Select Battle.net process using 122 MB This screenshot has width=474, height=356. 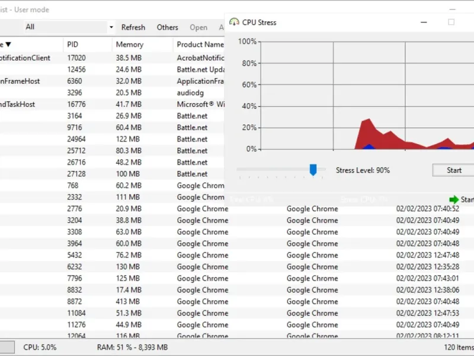pos(112,139)
